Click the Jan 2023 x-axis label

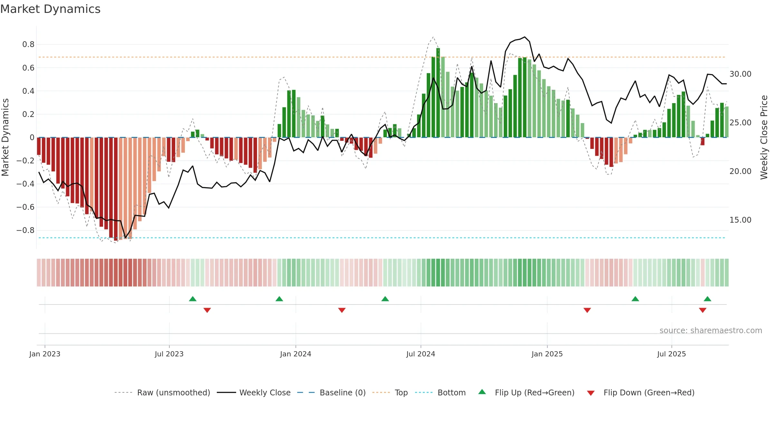click(45, 354)
